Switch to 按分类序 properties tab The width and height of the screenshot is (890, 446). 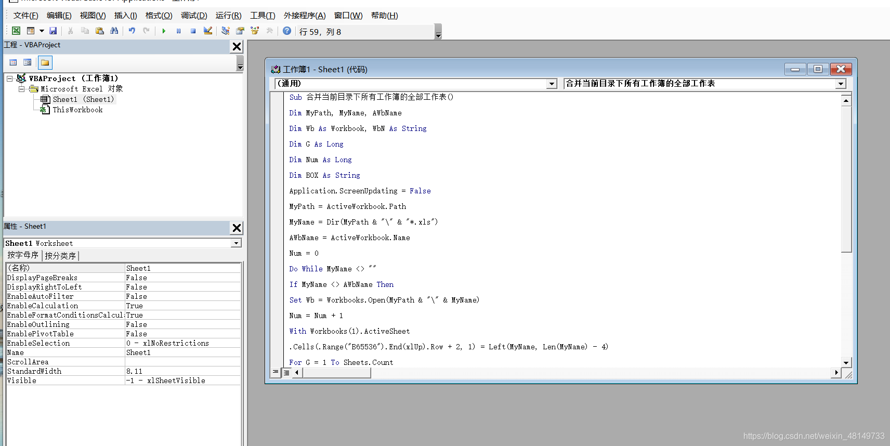point(60,256)
